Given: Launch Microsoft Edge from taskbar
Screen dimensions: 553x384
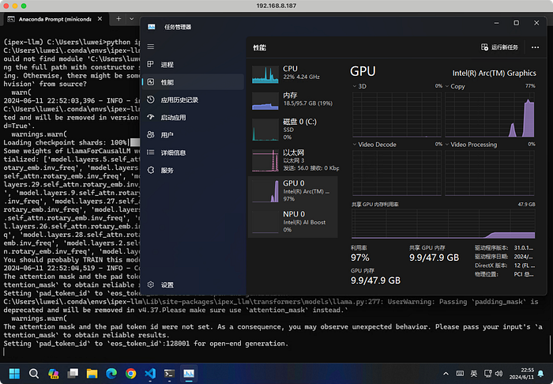Looking at the screenshot, I should (x=111, y=374).
